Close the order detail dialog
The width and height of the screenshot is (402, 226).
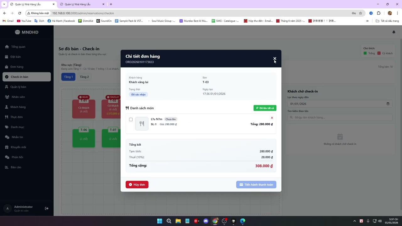click(x=274, y=58)
